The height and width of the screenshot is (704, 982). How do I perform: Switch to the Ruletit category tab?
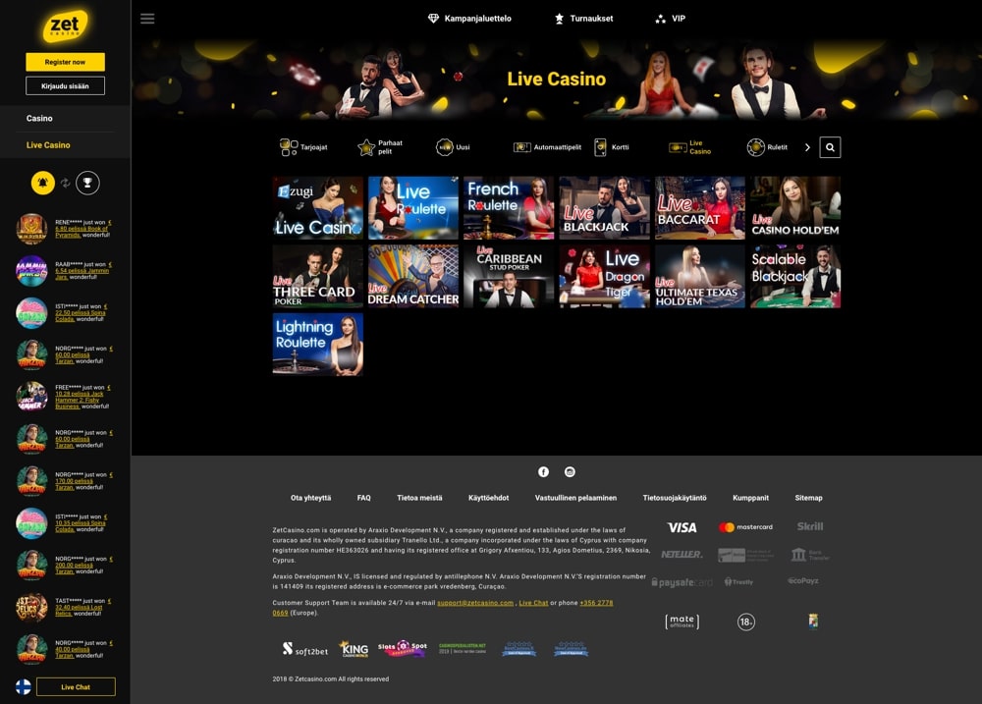pos(767,147)
